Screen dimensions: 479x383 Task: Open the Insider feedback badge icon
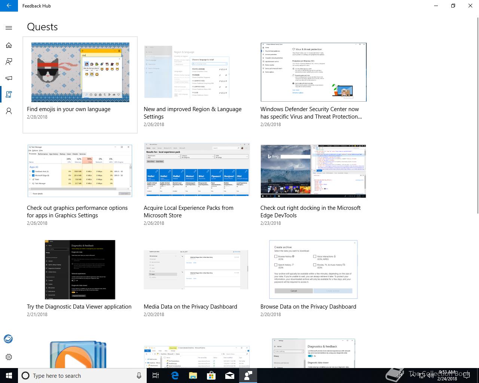(8, 339)
